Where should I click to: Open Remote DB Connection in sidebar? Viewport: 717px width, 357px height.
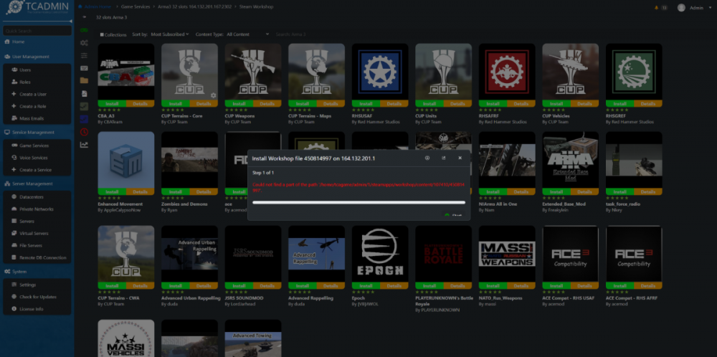pos(42,258)
